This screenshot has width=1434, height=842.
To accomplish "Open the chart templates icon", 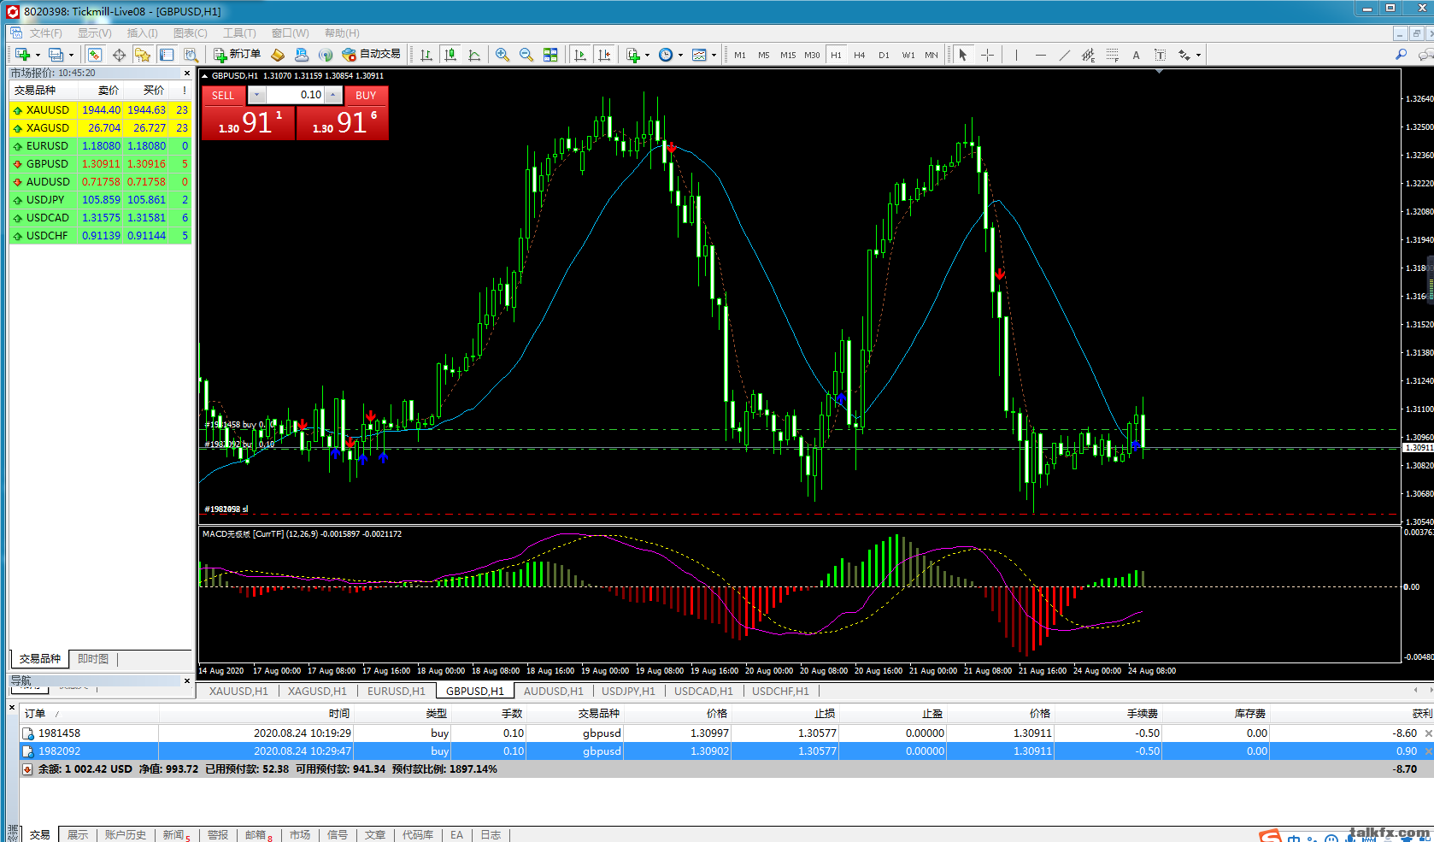I will tap(699, 55).
